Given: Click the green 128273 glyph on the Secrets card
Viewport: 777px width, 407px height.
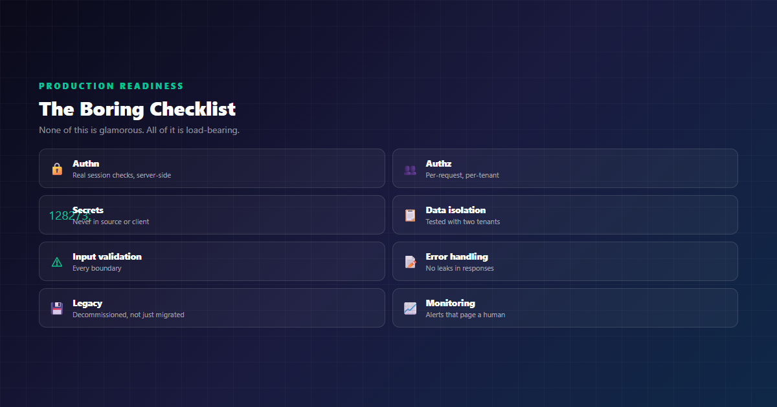Looking at the screenshot, I should coord(69,216).
